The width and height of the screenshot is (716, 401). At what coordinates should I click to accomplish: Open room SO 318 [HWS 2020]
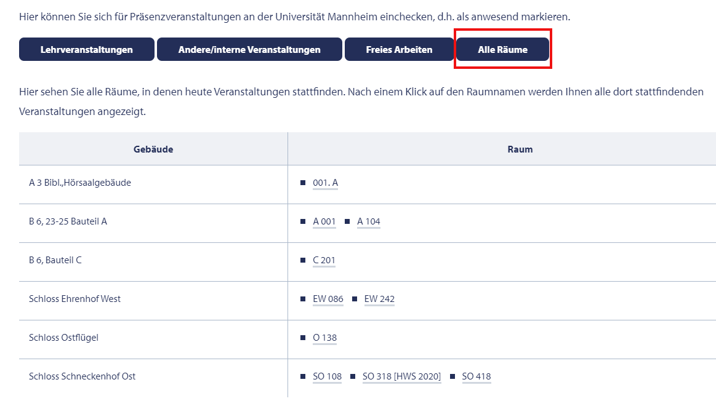tap(402, 377)
